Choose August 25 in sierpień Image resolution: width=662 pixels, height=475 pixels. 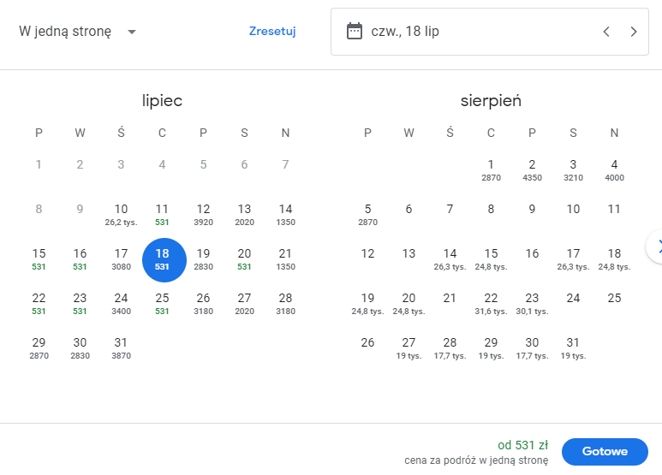click(x=614, y=298)
